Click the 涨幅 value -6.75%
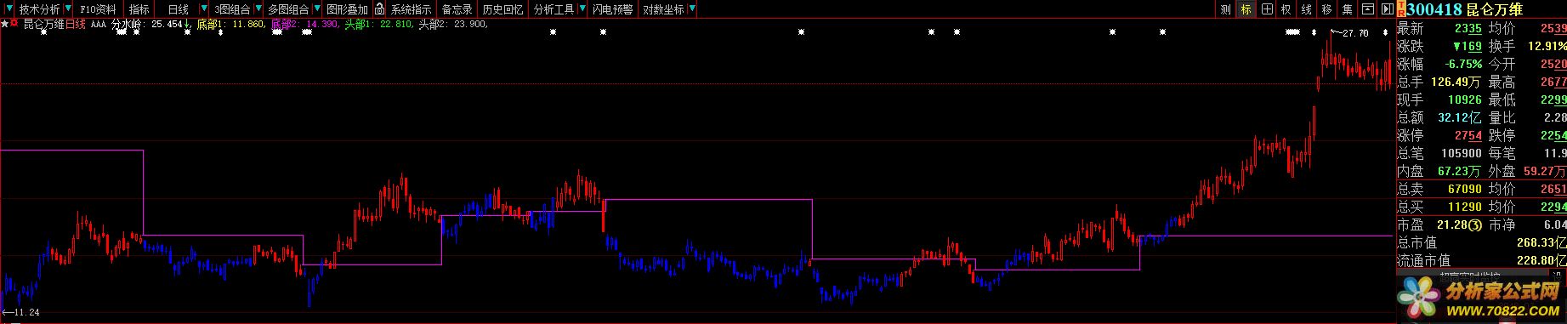1567x324 pixels. coord(1463,64)
